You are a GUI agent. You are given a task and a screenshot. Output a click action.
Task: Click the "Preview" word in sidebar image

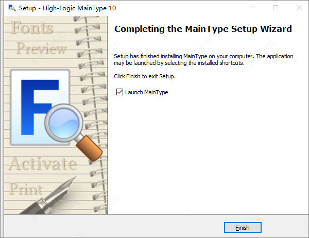(41, 49)
